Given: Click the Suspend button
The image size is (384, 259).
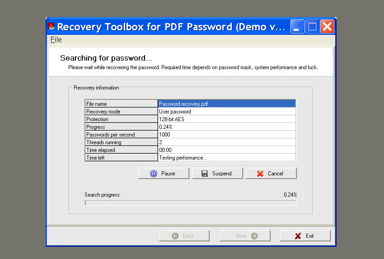Looking at the screenshot, I should tap(217, 174).
